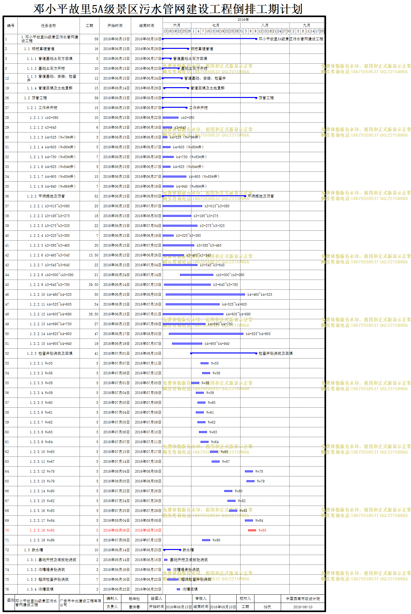
Task: Click the Ww86 Gantt bar
Action: pos(206,540)
